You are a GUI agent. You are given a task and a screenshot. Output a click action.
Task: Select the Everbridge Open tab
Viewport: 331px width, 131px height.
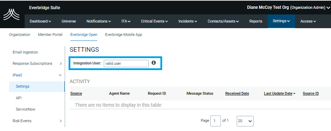tap(84, 35)
